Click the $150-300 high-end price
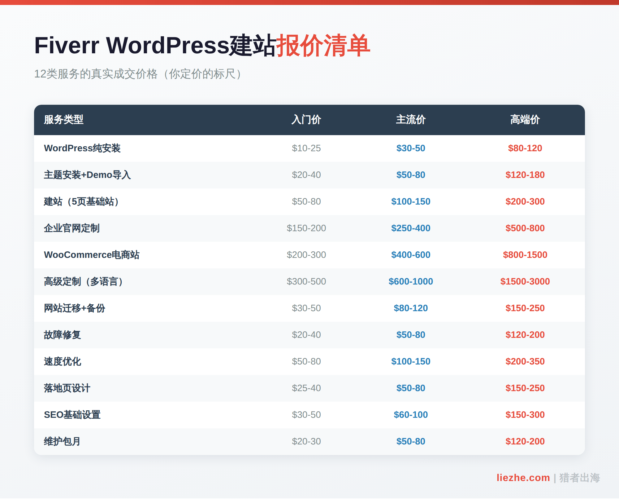This screenshot has height=499, width=619. (525, 415)
